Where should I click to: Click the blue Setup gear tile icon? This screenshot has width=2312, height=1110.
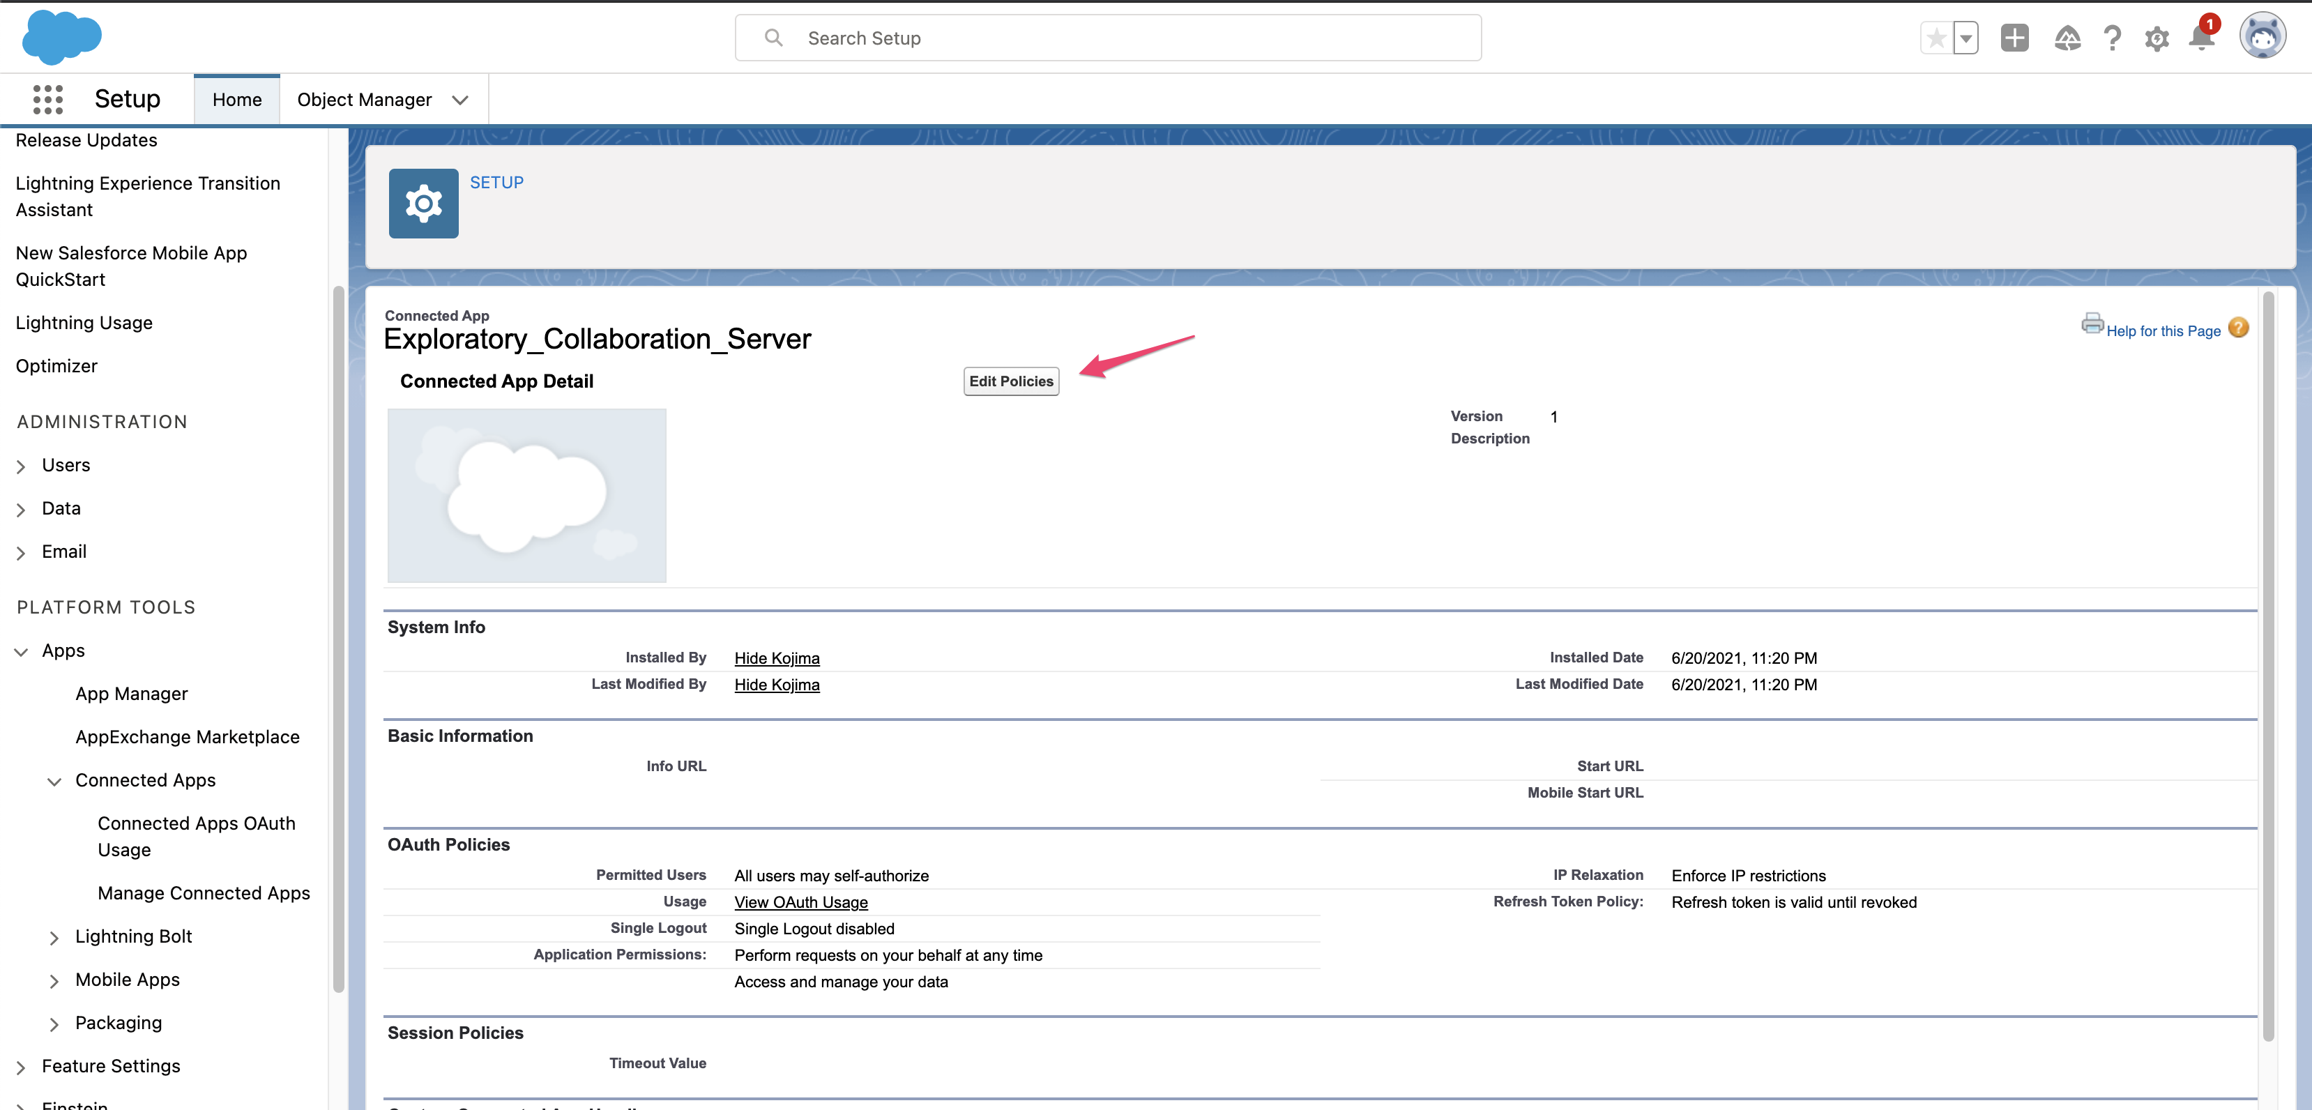pyautogui.click(x=424, y=204)
